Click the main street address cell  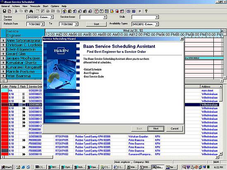point(207,90)
